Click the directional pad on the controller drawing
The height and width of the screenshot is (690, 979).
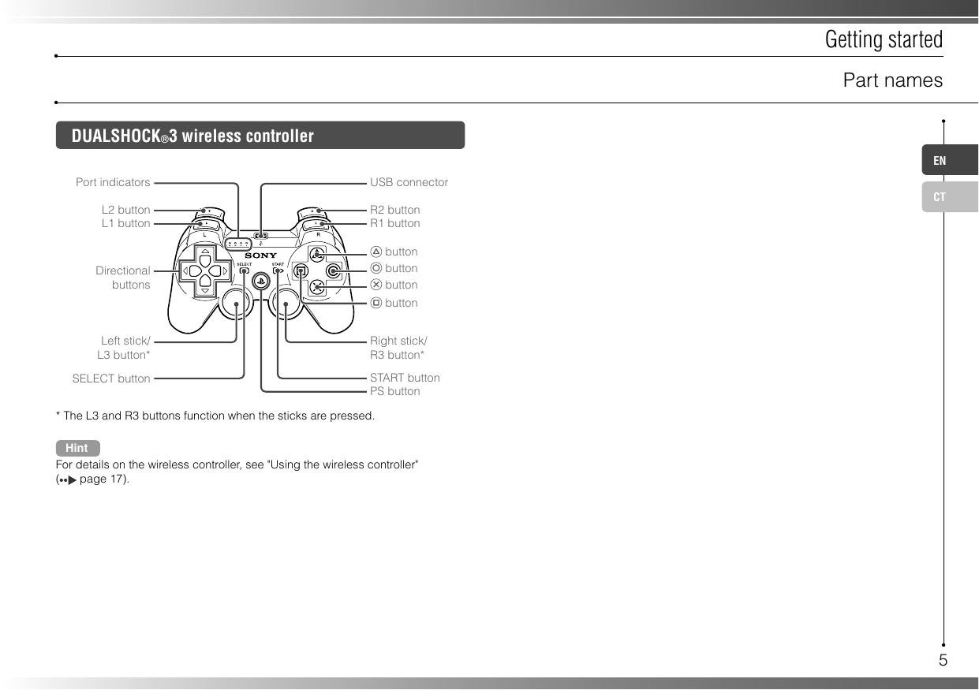[204, 271]
